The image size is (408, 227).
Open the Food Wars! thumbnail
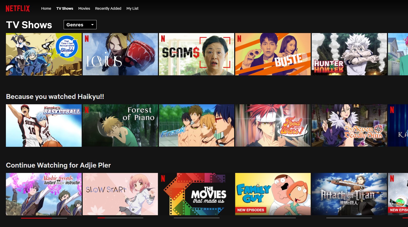tap(273, 126)
